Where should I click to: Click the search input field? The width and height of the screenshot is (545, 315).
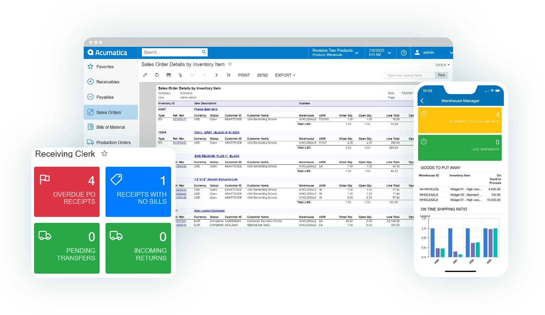click(x=175, y=52)
